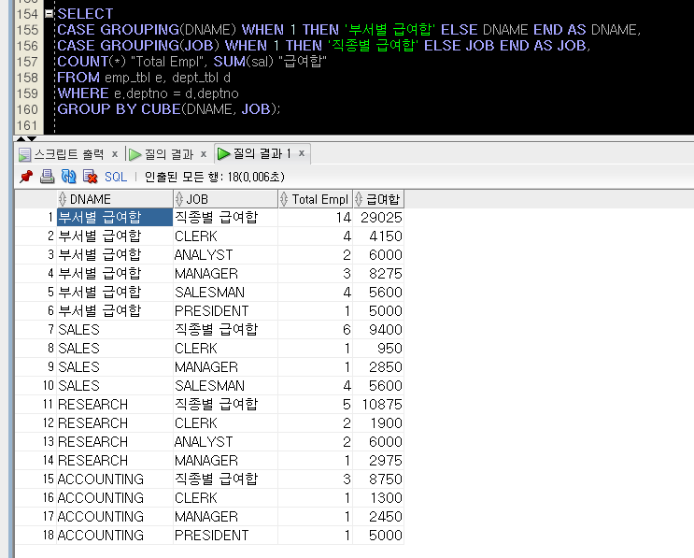Select the 29025 cell in row 1
The image size is (694, 558).
click(379, 218)
